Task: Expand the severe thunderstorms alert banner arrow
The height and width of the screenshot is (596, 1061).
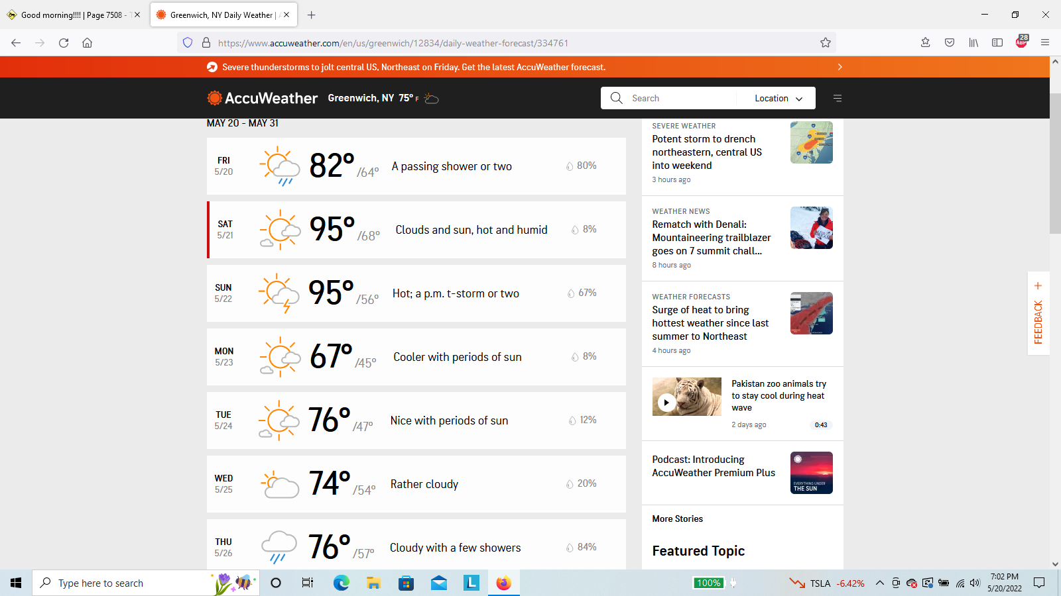Action: click(x=840, y=67)
